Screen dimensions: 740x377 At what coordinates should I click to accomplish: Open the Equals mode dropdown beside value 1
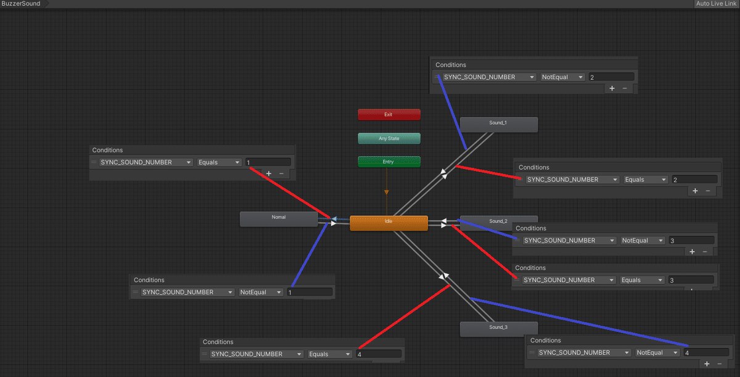[x=220, y=162]
